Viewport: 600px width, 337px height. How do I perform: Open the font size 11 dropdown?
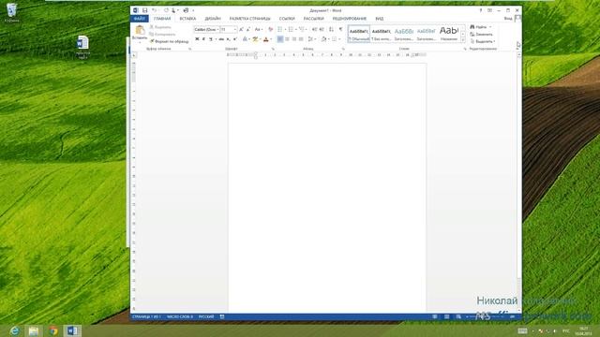coord(235,29)
